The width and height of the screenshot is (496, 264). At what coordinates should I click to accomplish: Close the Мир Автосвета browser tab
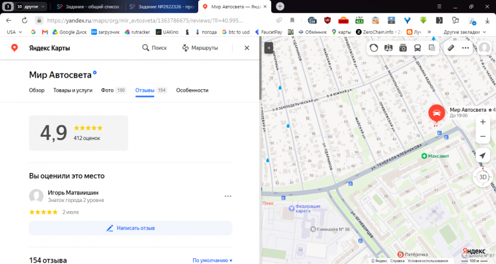(265, 6)
